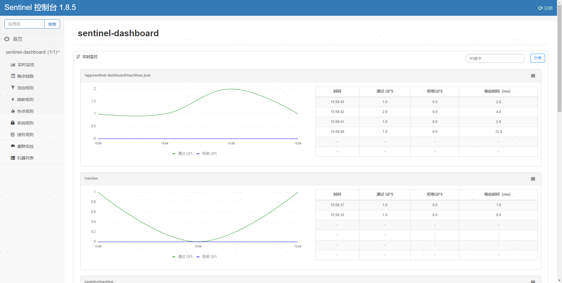Open the hamburger menu on /registry/machine panel
Viewport: 562px width, 283px height.
[x=533, y=282]
